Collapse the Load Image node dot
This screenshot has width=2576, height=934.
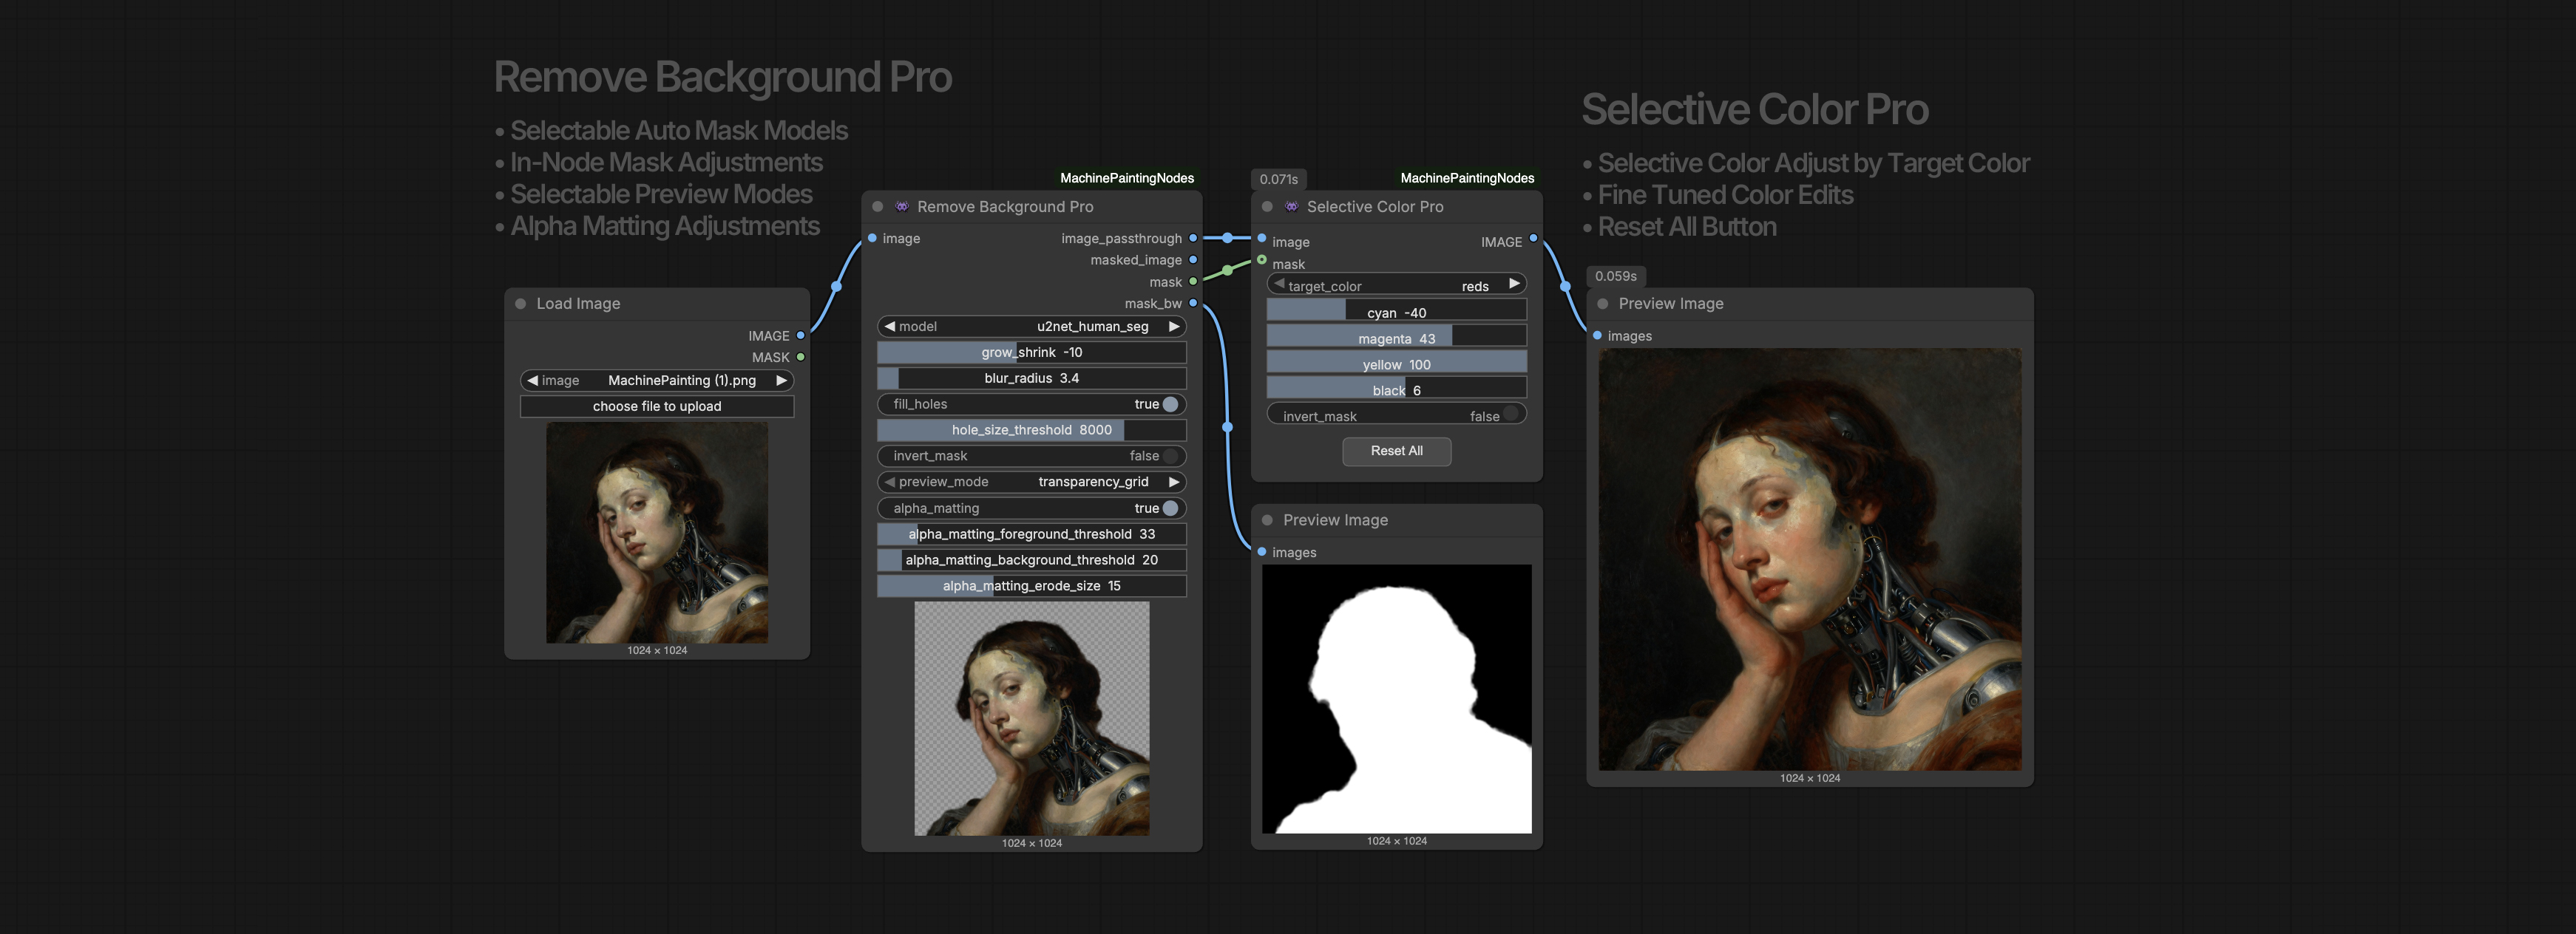pos(521,304)
